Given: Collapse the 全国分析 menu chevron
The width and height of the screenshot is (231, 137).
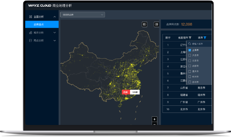Looking at the screenshot, I should 55,17.
